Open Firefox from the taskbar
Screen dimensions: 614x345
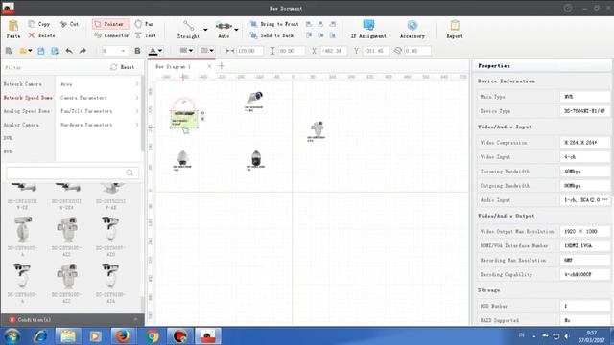(x=123, y=335)
